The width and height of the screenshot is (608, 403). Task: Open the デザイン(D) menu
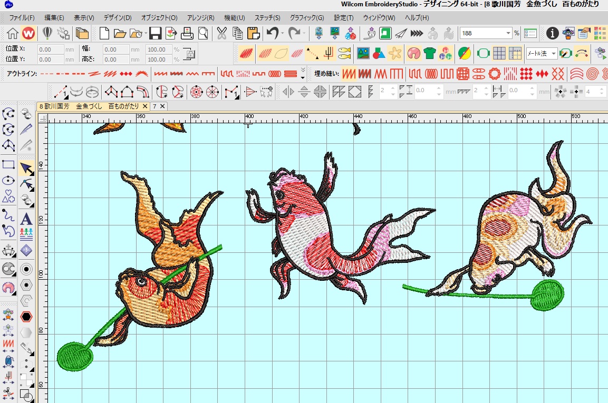pos(118,17)
